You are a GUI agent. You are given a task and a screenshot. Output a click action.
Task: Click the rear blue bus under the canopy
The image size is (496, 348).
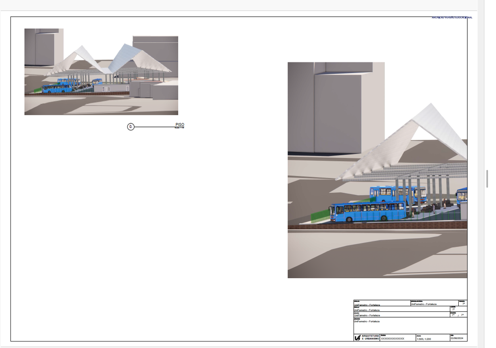click(x=398, y=194)
